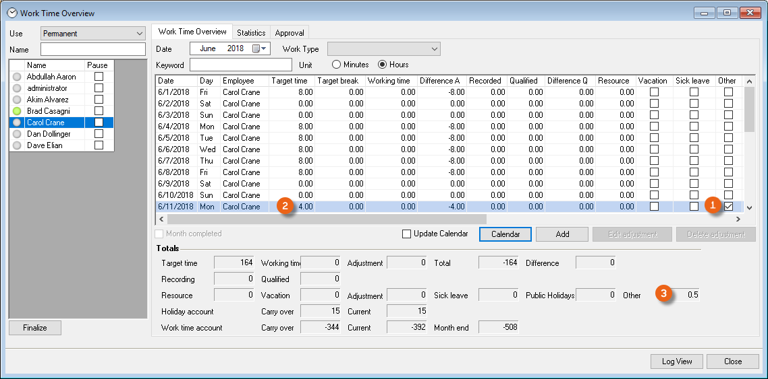Screen dimensions: 768x379
Task: Click the status icon beside Akim Alvarez
Action: 17,100
